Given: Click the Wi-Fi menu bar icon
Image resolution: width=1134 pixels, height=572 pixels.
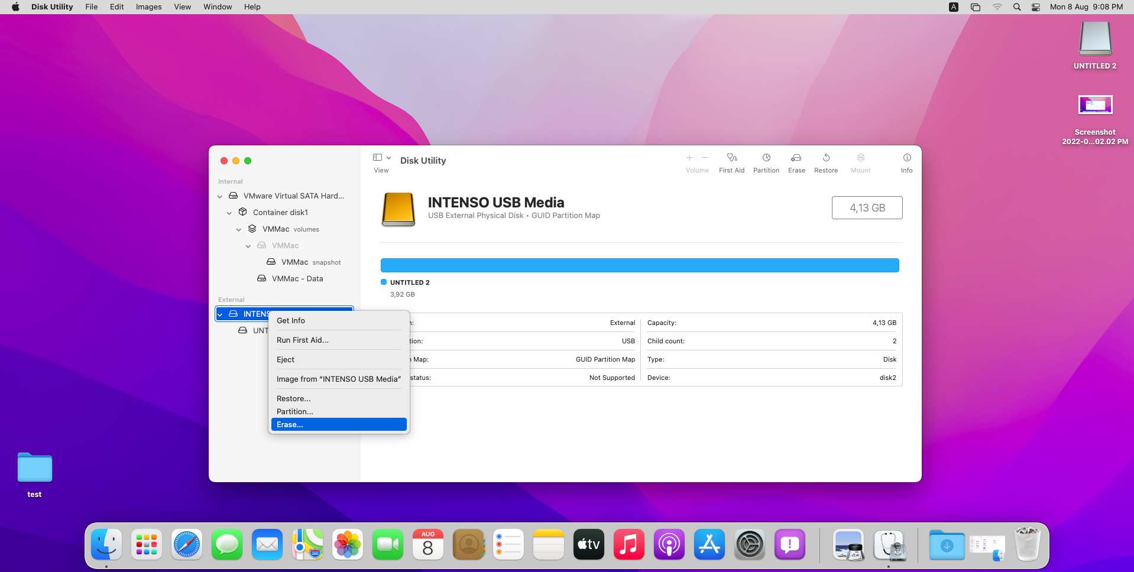Looking at the screenshot, I should pyautogui.click(x=997, y=7).
